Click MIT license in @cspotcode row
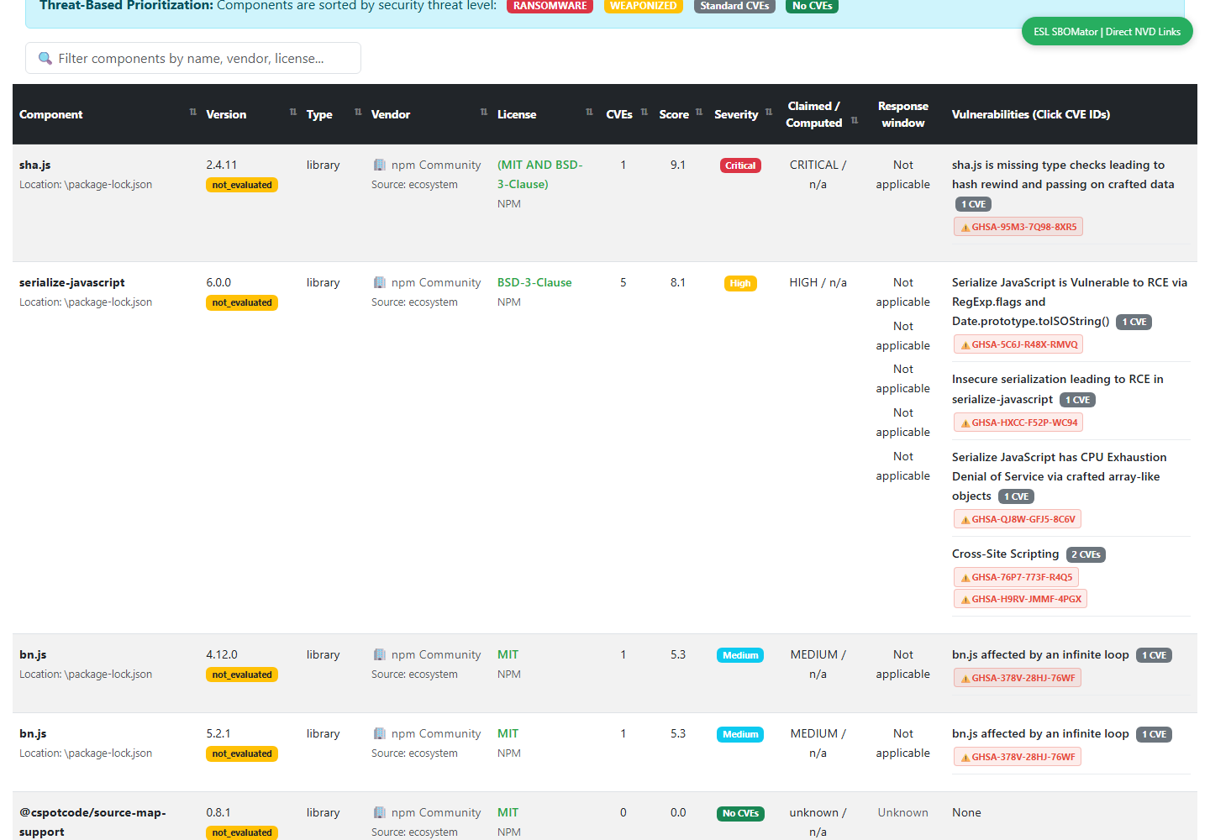This screenshot has width=1210, height=840. click(508, 812)
